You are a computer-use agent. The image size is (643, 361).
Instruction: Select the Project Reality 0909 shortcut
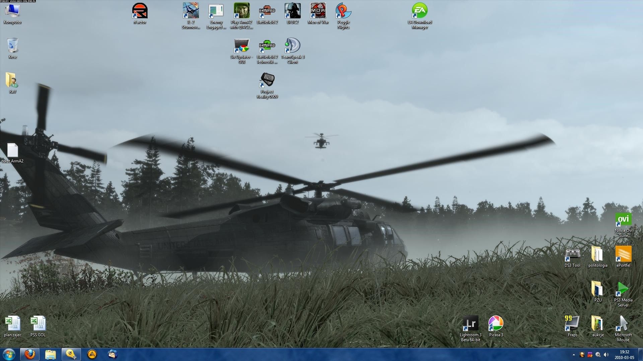(x=267, y=81)
